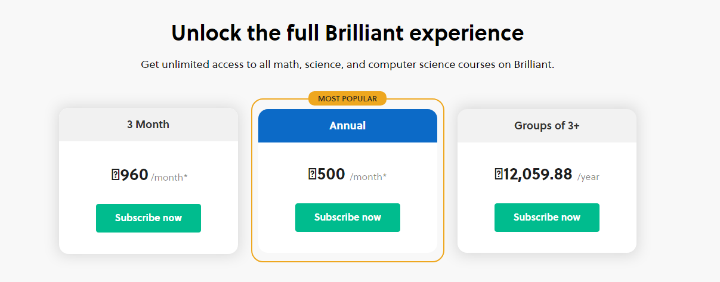Select the Groups of 3+ plan header
Image resolution: width=720 pixels, height=282 pixels.
547,126
